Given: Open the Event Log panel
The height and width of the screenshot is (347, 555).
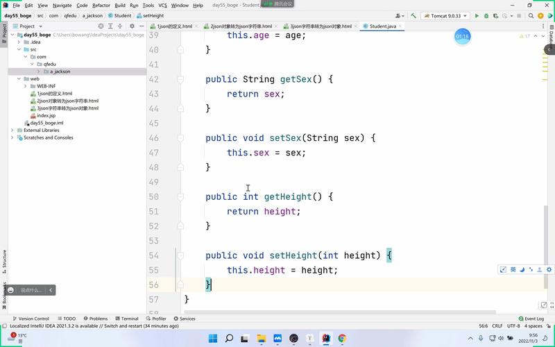Looking at the screenshot, I should coord(531,319).
